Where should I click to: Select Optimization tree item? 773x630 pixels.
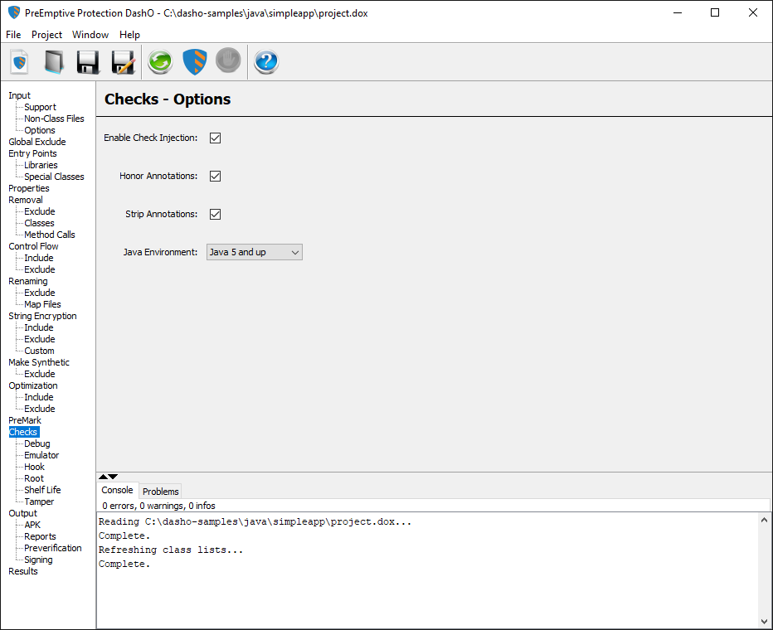33,385
